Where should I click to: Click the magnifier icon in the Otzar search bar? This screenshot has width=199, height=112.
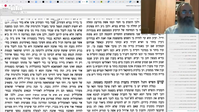(x=24, y=12)
